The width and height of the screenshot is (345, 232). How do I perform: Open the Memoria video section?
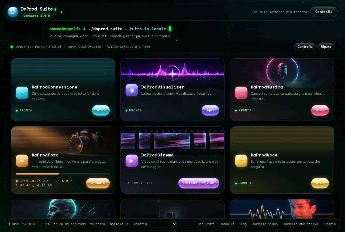pos(265,224)
